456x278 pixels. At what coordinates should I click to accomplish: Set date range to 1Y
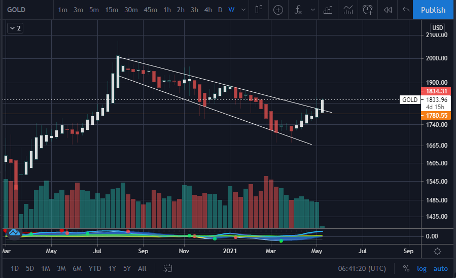(x=112, y=268)
